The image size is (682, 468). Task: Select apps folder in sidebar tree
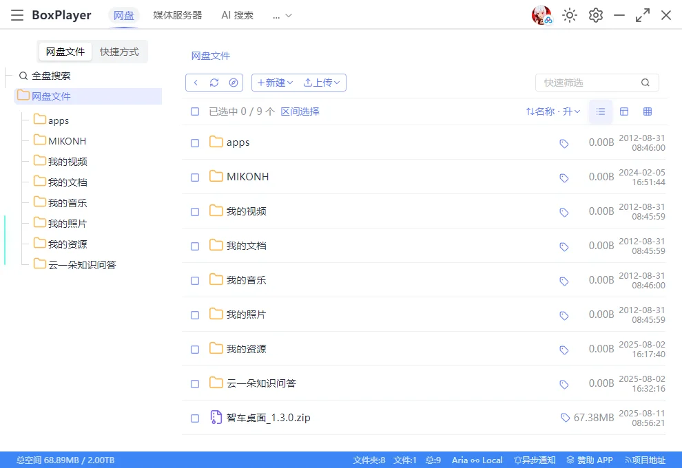pos(52,120)
